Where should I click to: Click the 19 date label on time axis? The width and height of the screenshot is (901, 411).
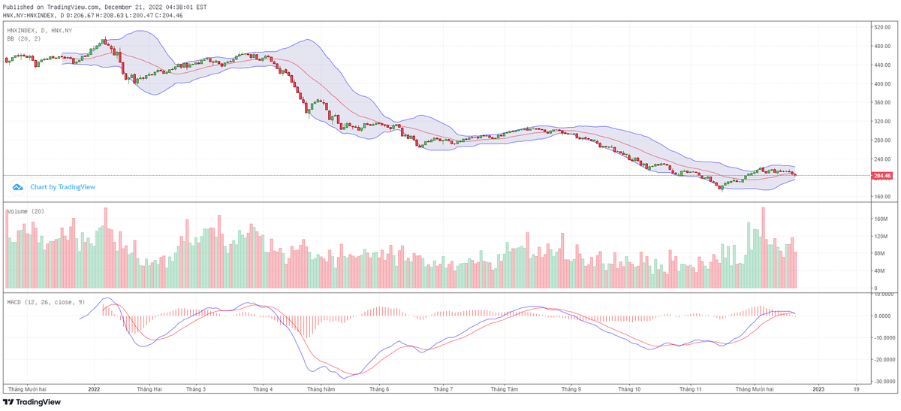tap(857, 389)
